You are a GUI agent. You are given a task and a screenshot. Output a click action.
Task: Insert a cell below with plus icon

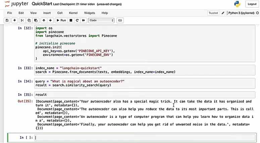[x=15, y=20]
